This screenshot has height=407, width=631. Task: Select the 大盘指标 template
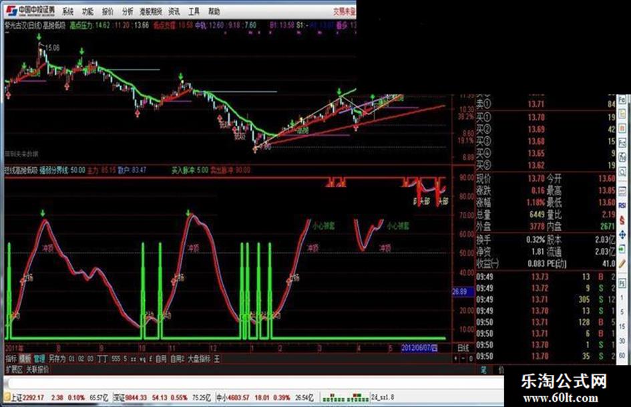tap(199, 359)
